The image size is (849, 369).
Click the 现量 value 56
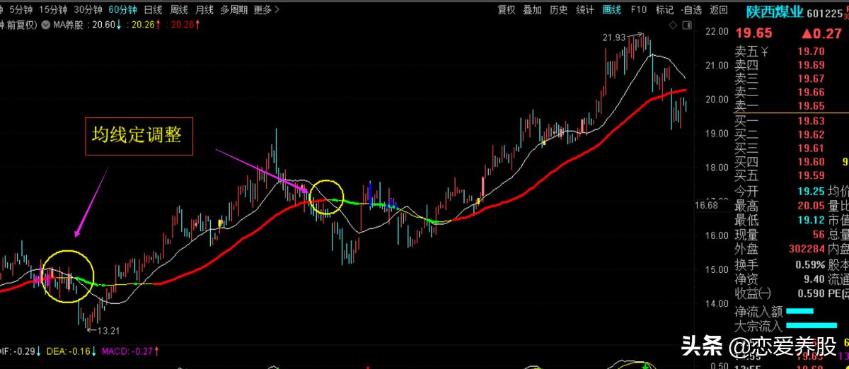818,235
